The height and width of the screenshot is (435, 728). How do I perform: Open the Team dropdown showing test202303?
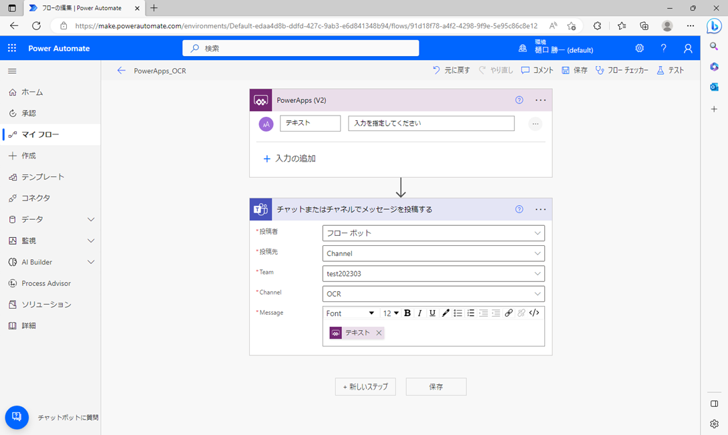tap(433, 274)
